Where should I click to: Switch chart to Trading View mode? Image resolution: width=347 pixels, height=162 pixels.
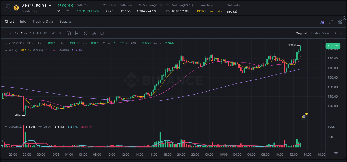coord(320,33)
